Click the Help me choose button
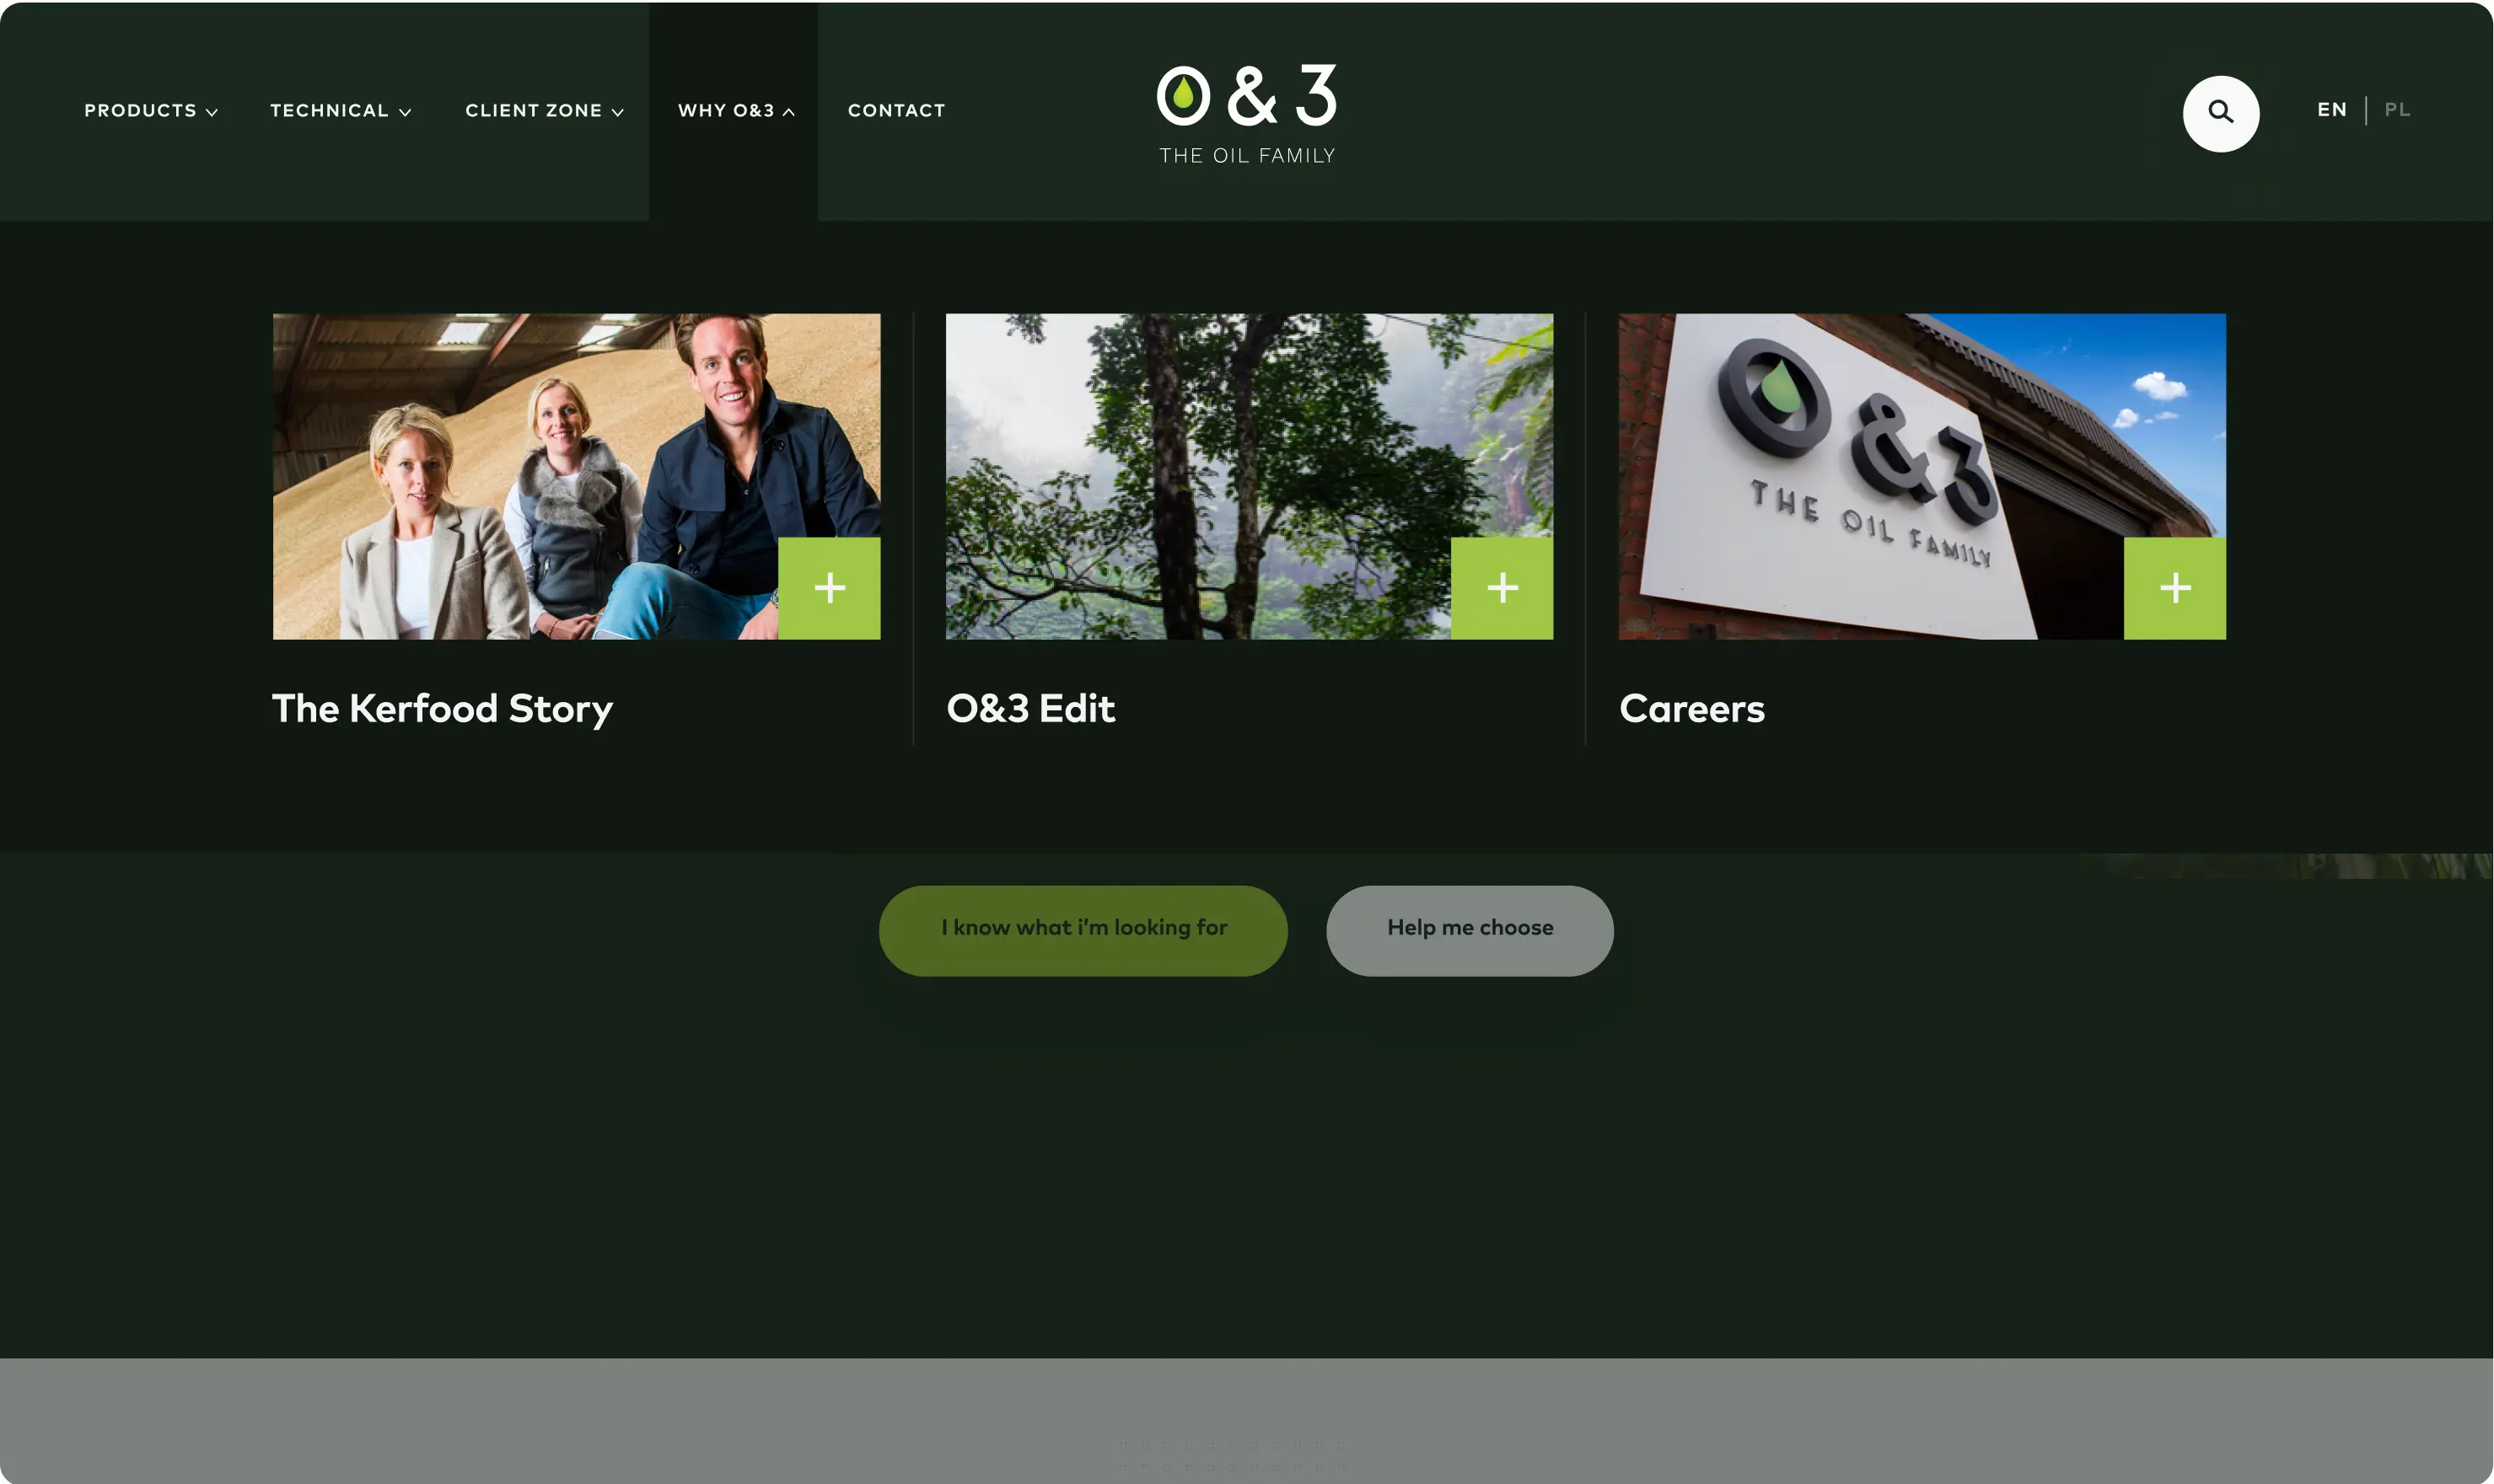This screenshot has height=1484, width=2494. click(1470, 930)
